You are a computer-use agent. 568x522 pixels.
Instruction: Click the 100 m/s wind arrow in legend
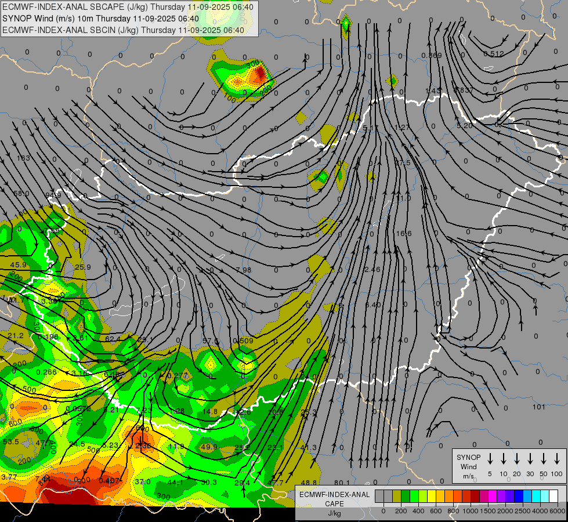557,459
